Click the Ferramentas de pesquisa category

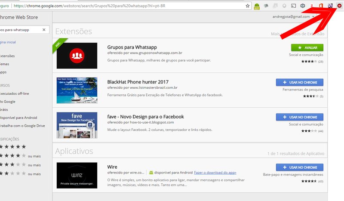[303, 90]
